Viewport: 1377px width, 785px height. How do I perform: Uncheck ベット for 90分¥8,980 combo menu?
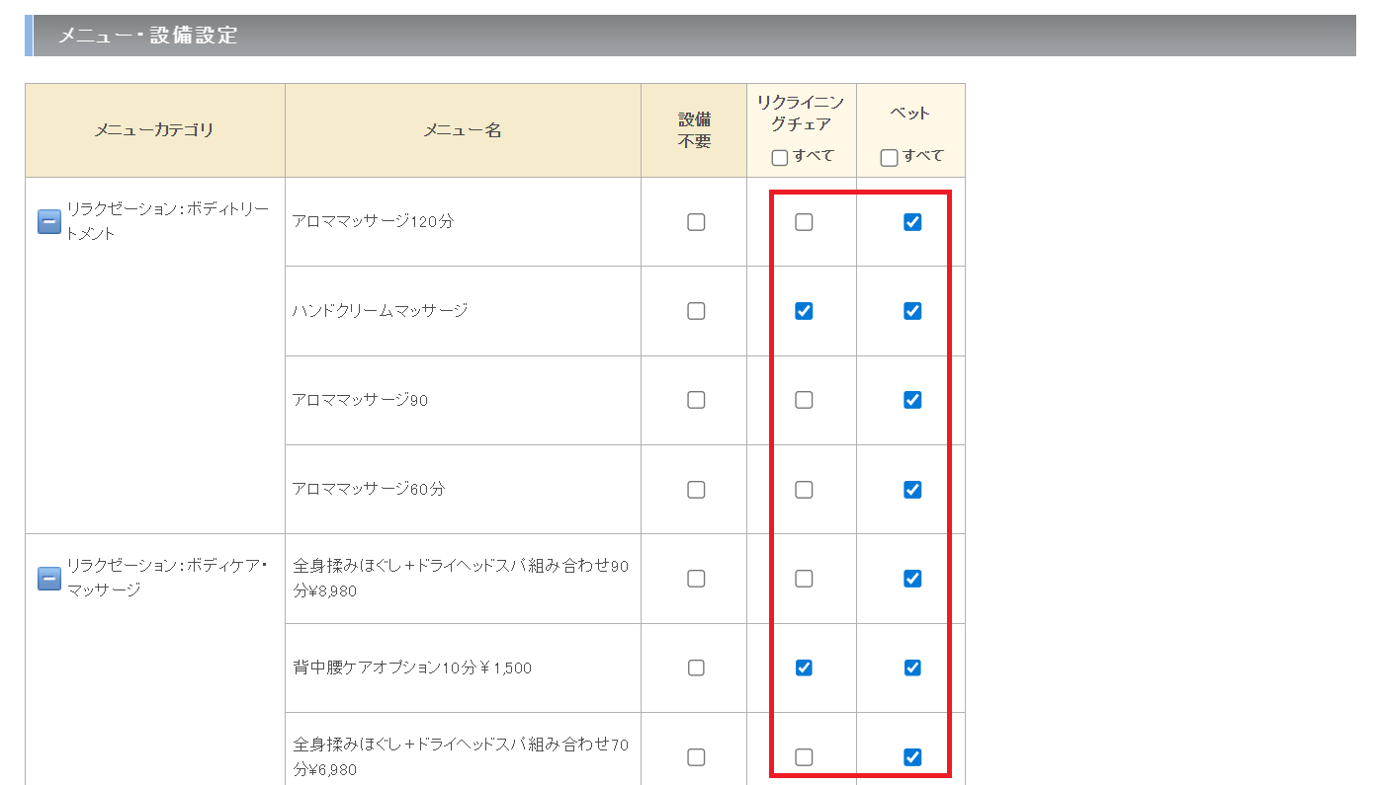pyautogui.click(x=912, y=579)
